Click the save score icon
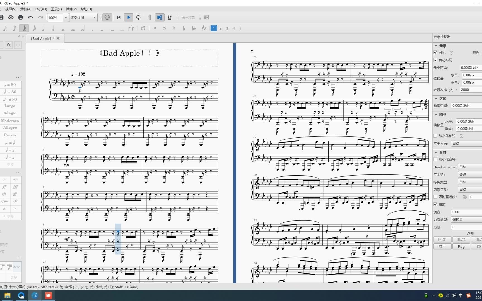 click(1, 17)
